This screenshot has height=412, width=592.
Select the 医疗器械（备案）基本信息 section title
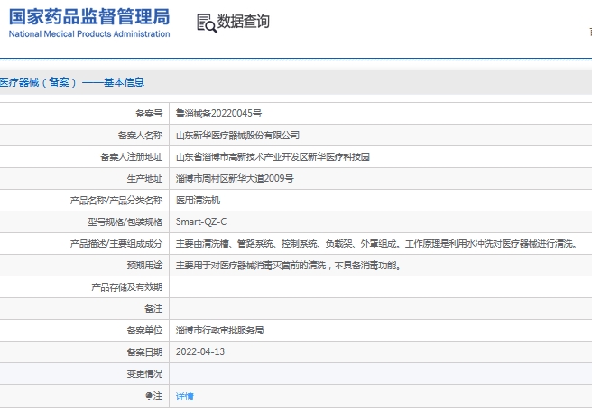(x=71, y=82)
